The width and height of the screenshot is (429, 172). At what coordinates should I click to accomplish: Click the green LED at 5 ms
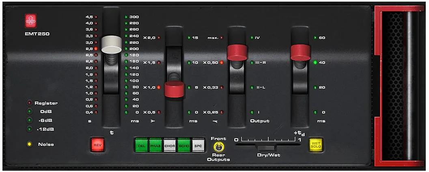[x=189, y=87]
